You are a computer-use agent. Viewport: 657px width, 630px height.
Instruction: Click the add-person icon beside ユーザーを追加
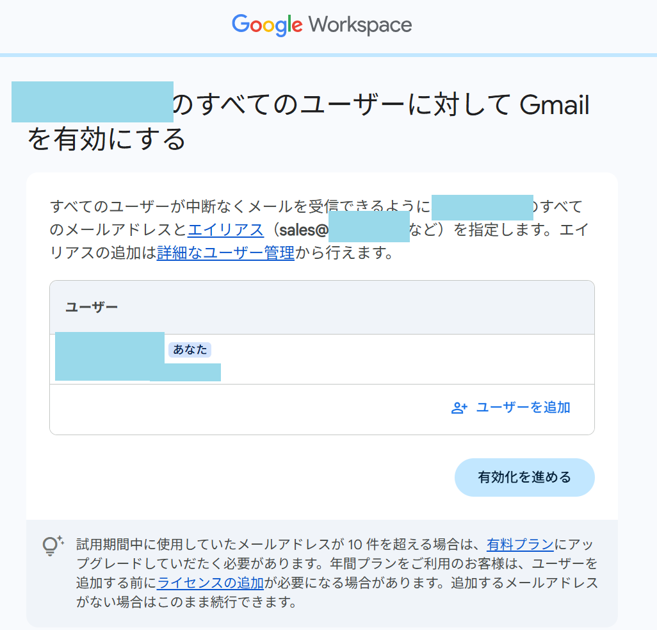[x=459, y=408]
